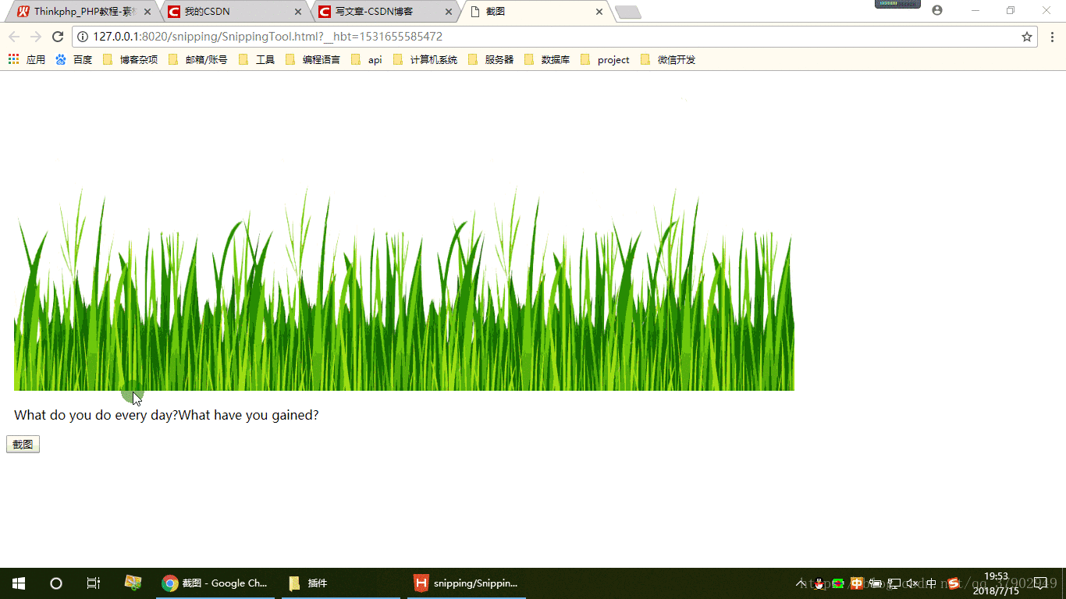Open the Chrome user profile icon
Viewport: 1066px width, 599px height.
tap(937, 10)
